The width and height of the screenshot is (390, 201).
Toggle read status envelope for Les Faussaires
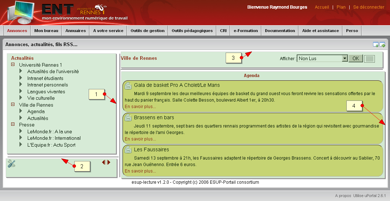pyautogui.click(x=128, y=150)
